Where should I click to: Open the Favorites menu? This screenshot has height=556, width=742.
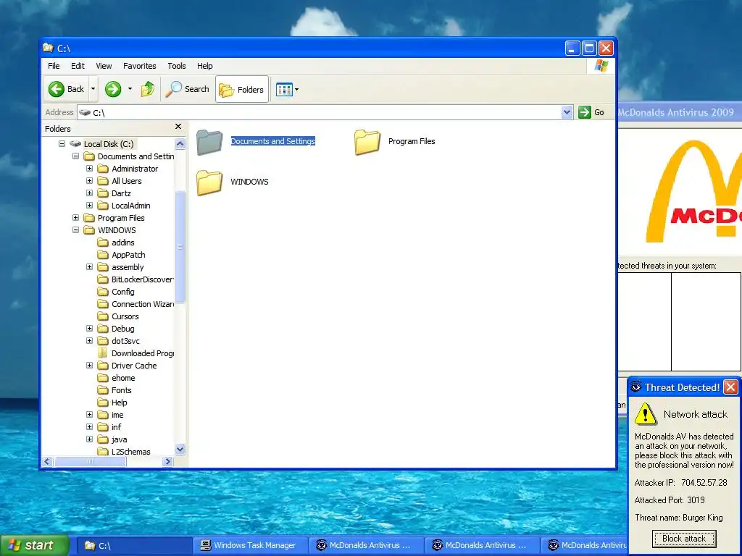pyautogui.click(x=140, y=66)
